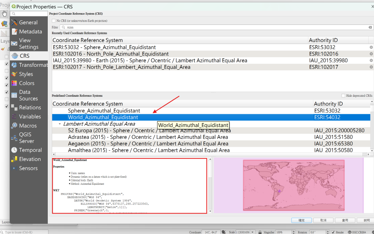
Task: Click the Type to locate search box
Action: click(24, 232)
